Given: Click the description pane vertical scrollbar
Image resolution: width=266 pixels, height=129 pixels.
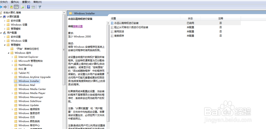Looking at the screenshot, I should [108, 73].
